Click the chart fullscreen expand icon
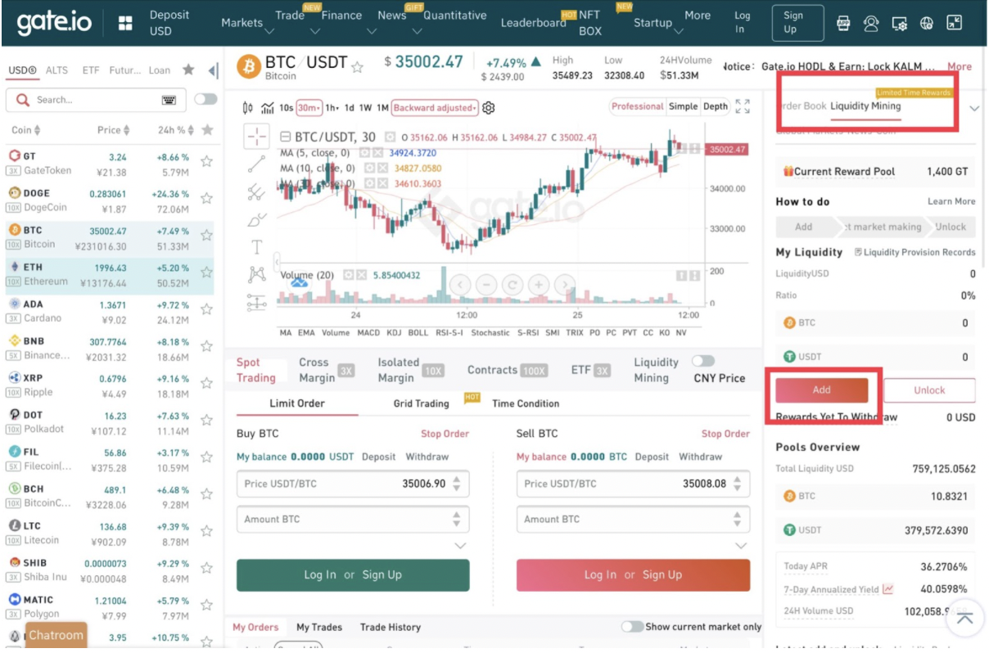Screen dimensions: 989x653 coord(743,106)
